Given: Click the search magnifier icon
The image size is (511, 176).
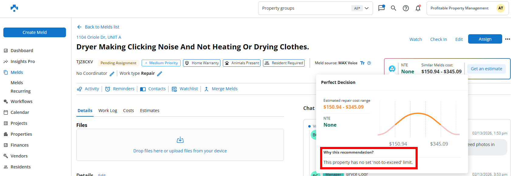Looking at the screenshot, I should point(393,8).
